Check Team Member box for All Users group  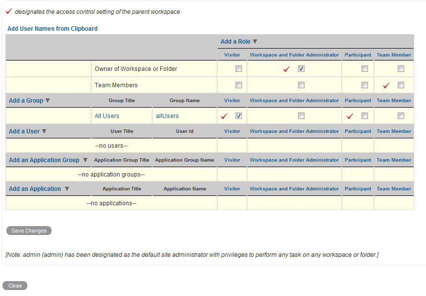click(x=401, y=116)
